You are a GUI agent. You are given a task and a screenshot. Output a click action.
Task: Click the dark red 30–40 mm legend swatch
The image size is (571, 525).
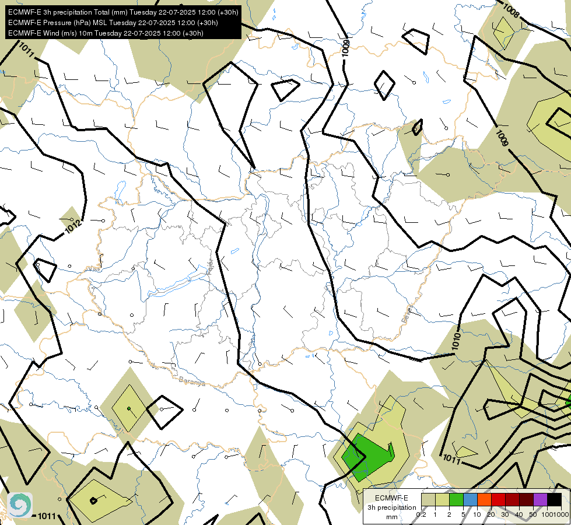pos(512,499)
